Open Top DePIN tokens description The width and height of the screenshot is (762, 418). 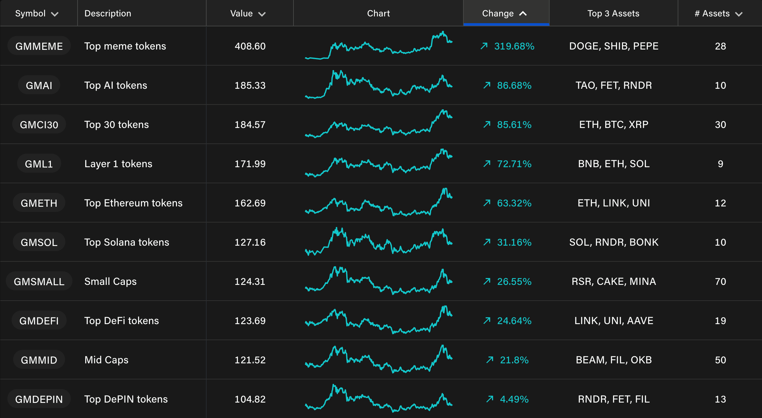(x=126, y=399)
